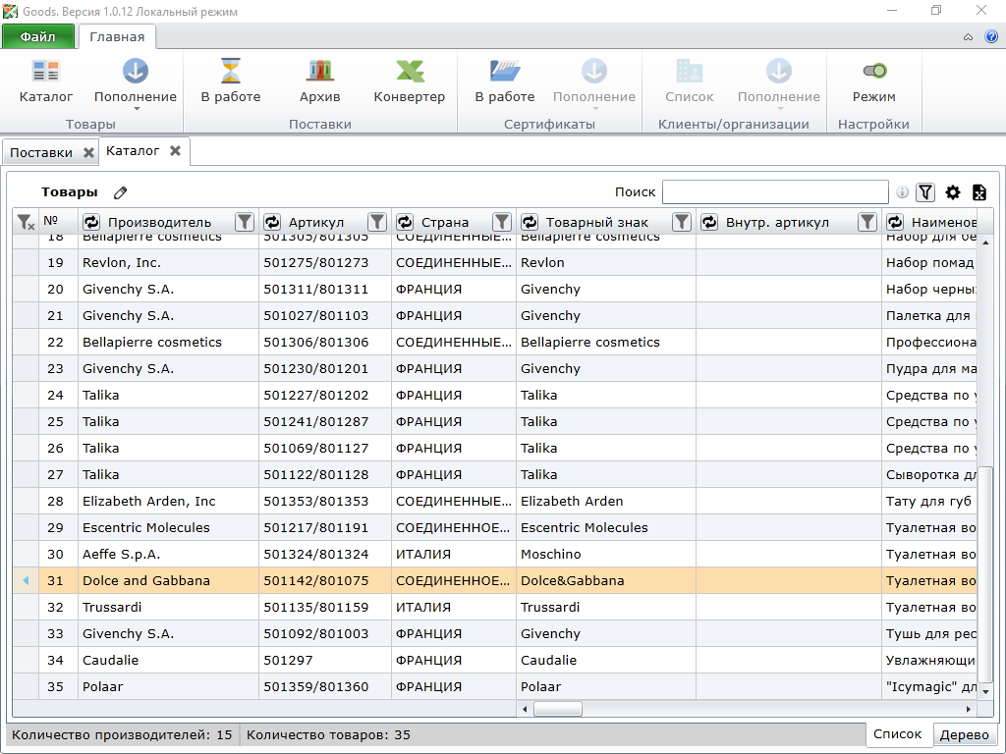Toggle the Режим settings switch
Screen dimensions: 1006x754
[873, 81]
